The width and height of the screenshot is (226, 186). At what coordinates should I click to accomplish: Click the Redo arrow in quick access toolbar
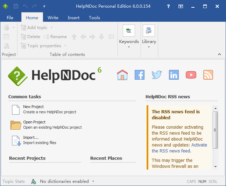34,6
